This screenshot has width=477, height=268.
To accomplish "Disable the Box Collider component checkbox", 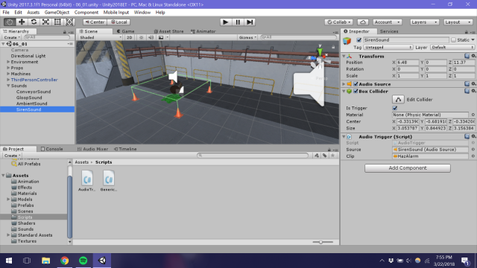I will [356, 91].
